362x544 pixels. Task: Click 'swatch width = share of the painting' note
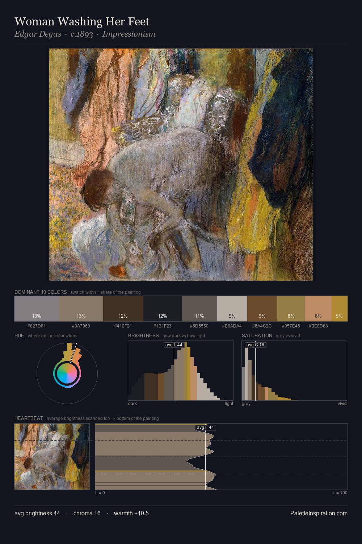point(106,292)
